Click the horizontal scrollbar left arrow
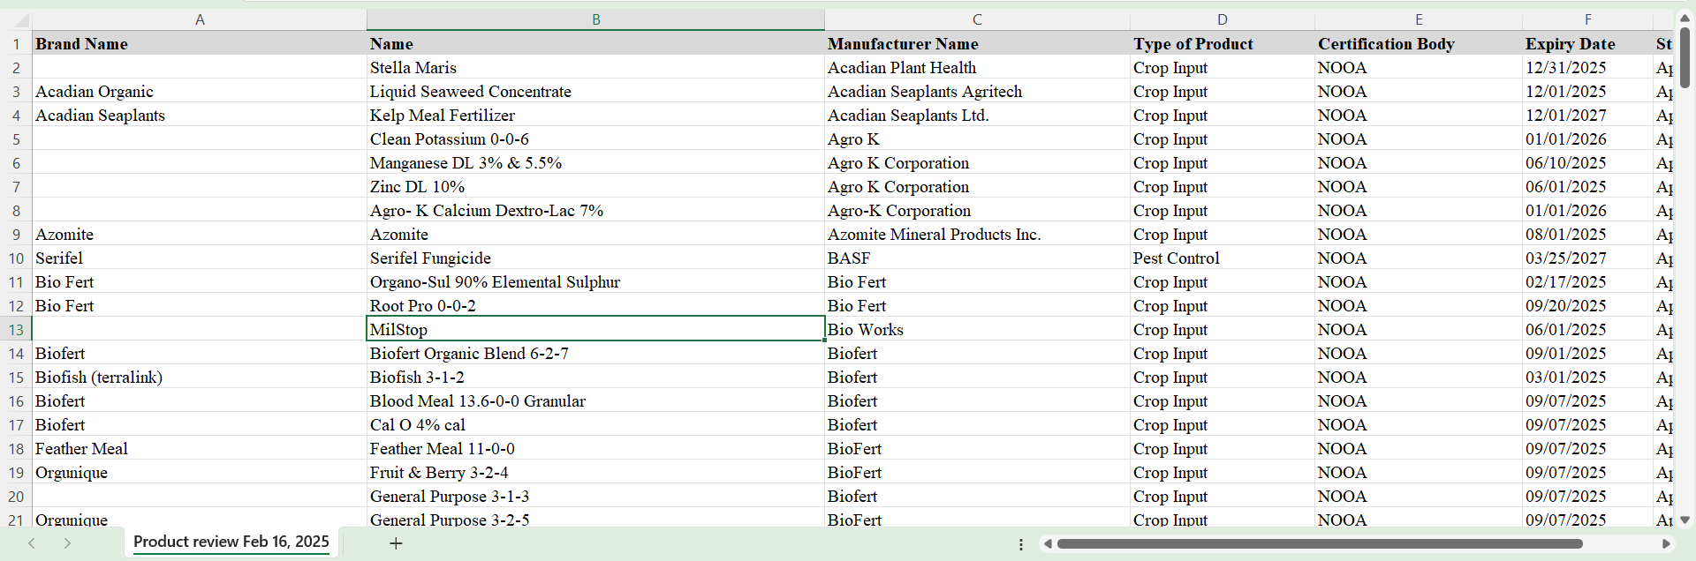 point(1048,544)
